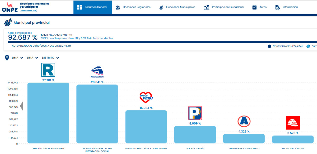The width and height of the screenshot is (317, 154).
Task: Click the Podemos Perú P logo
Action: click(195, 113)
